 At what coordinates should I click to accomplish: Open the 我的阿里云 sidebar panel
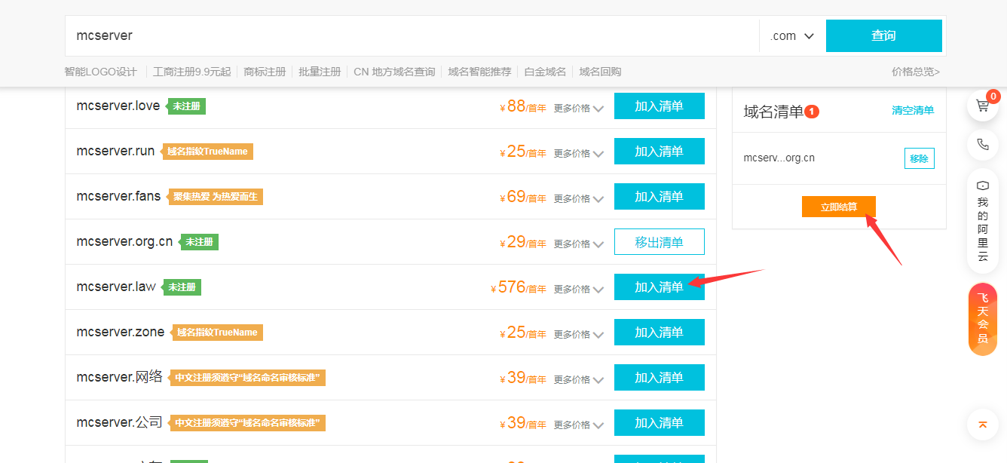click(x=982, y=221)
